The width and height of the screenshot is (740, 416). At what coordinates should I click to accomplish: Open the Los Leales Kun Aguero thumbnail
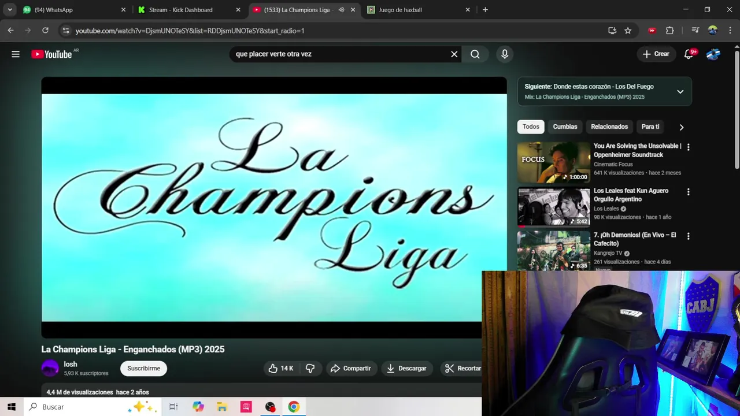click(553, 207)
